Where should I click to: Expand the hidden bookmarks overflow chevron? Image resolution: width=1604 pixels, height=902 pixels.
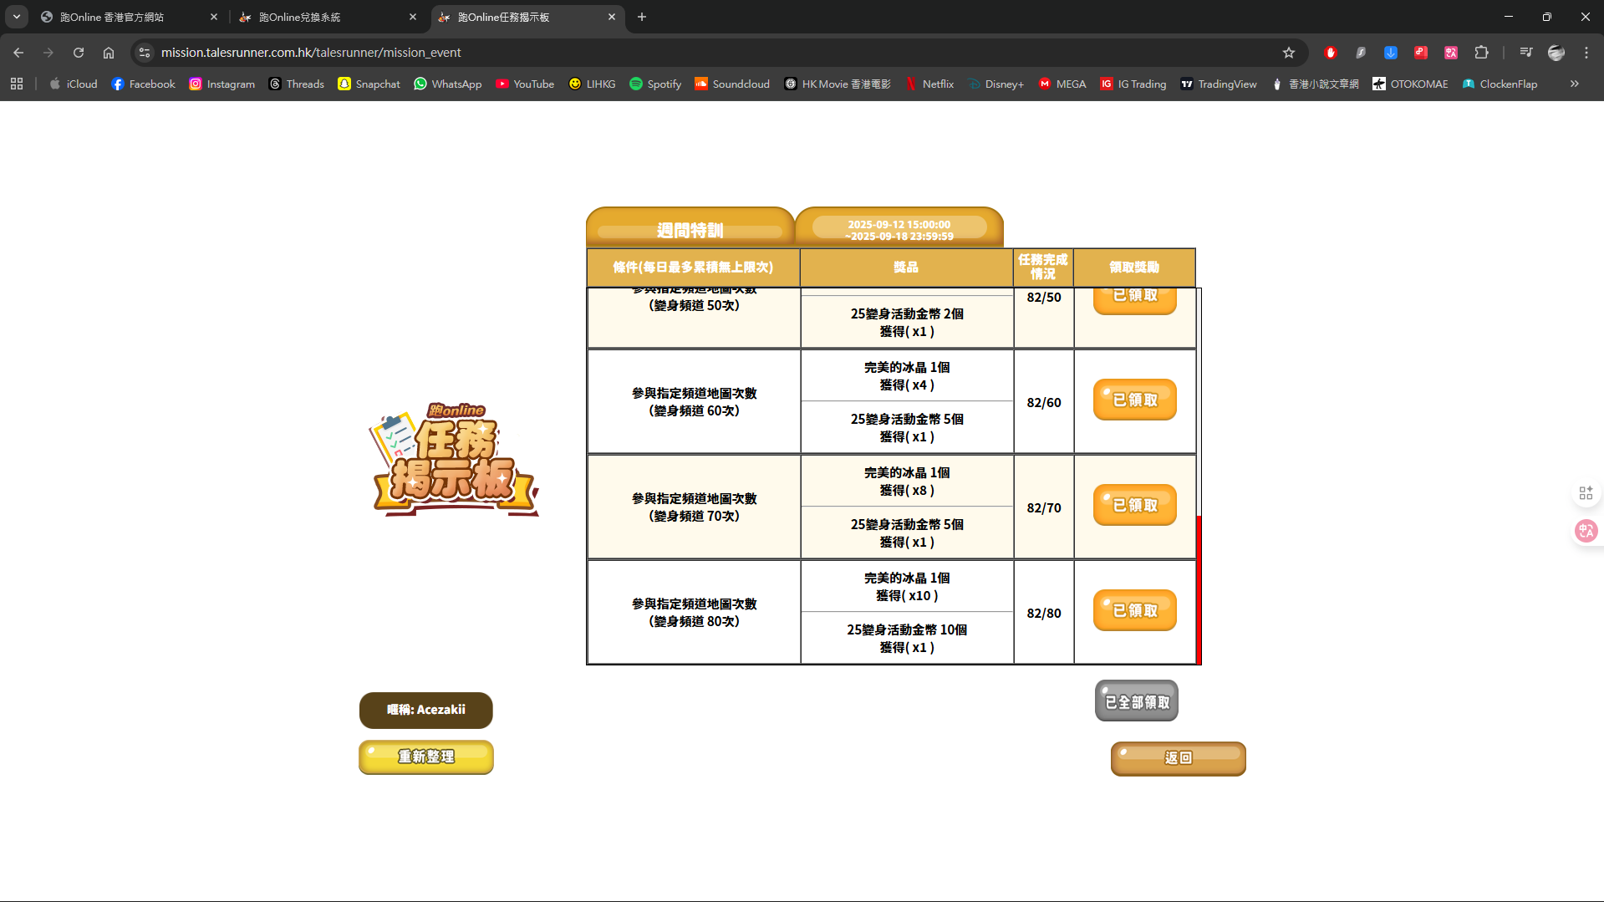pos(1574,84)
